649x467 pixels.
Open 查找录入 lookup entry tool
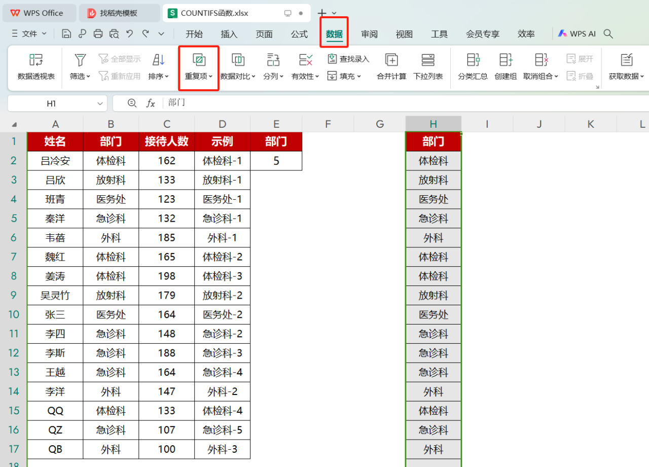click(x=348, y=59)
